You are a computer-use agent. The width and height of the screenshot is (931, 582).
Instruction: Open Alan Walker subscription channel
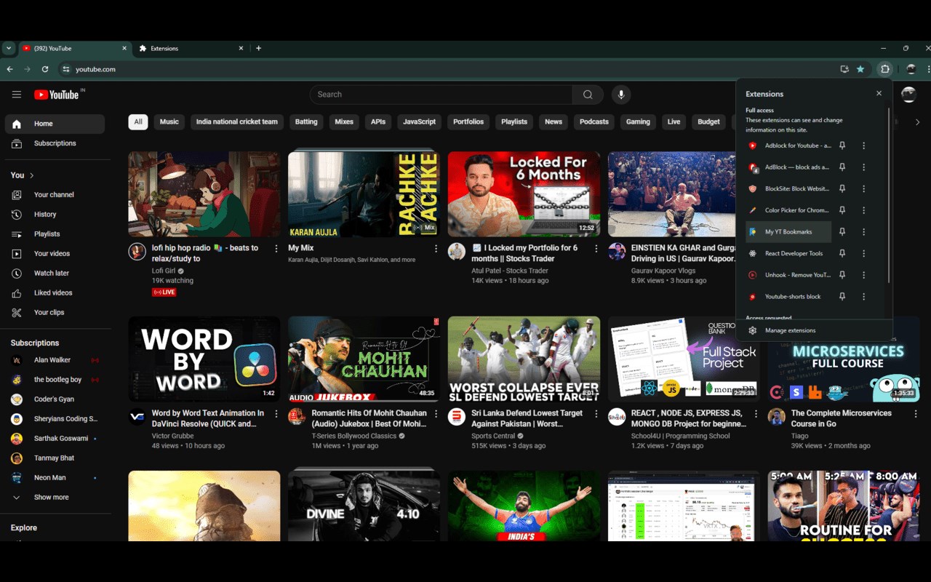55,360
